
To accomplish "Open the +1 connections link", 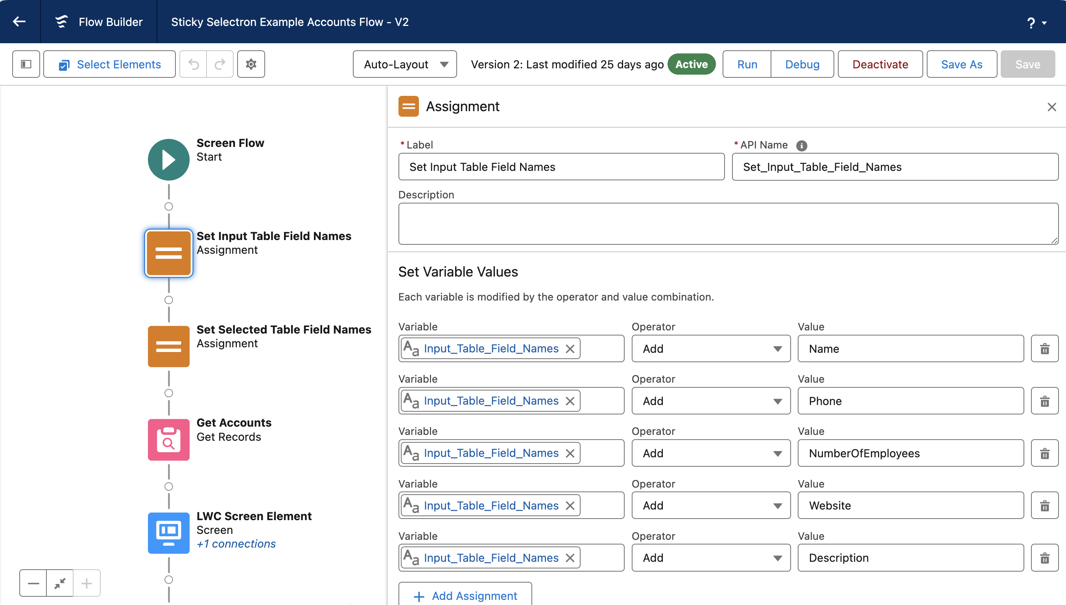I will coord(236,544).
